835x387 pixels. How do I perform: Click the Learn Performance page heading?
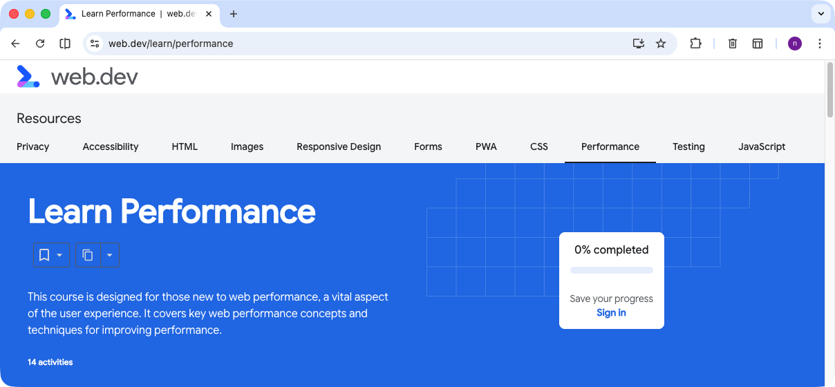point(171,211)
